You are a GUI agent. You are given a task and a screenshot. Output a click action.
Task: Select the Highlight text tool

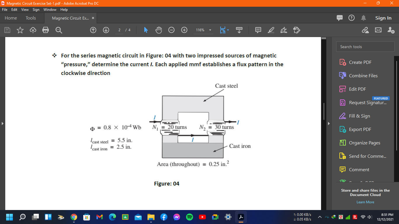pyautogui.click(x=270, y=30)
